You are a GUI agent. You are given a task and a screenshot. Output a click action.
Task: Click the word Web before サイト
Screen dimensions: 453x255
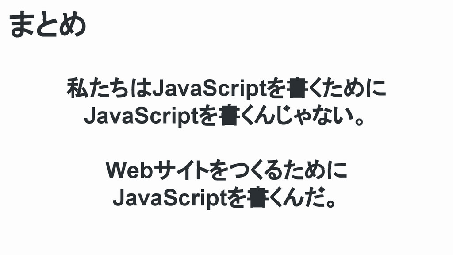[129, 170]
